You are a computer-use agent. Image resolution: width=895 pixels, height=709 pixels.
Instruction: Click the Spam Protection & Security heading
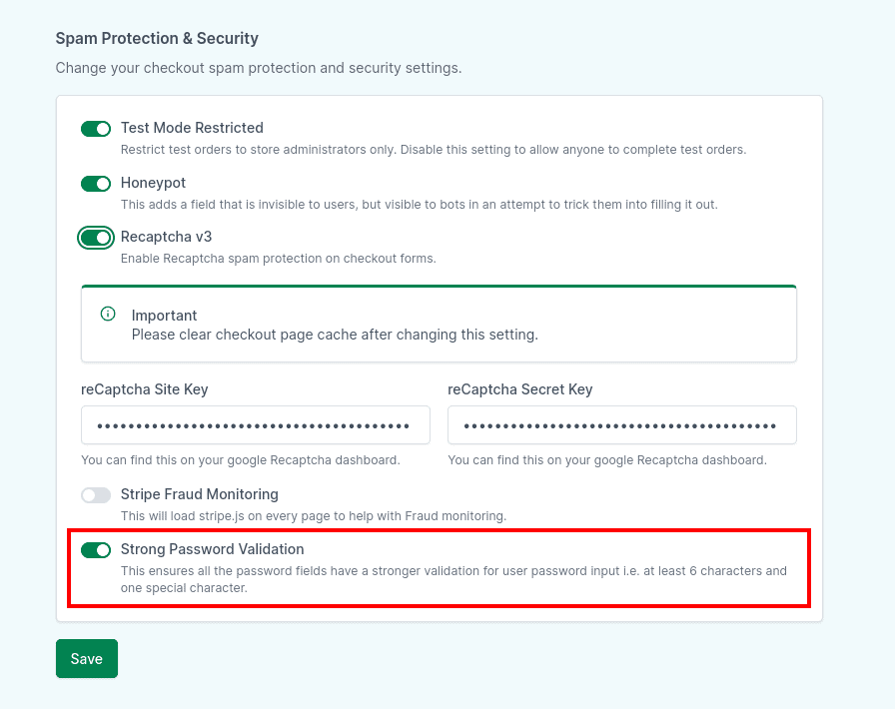(157, 39)
